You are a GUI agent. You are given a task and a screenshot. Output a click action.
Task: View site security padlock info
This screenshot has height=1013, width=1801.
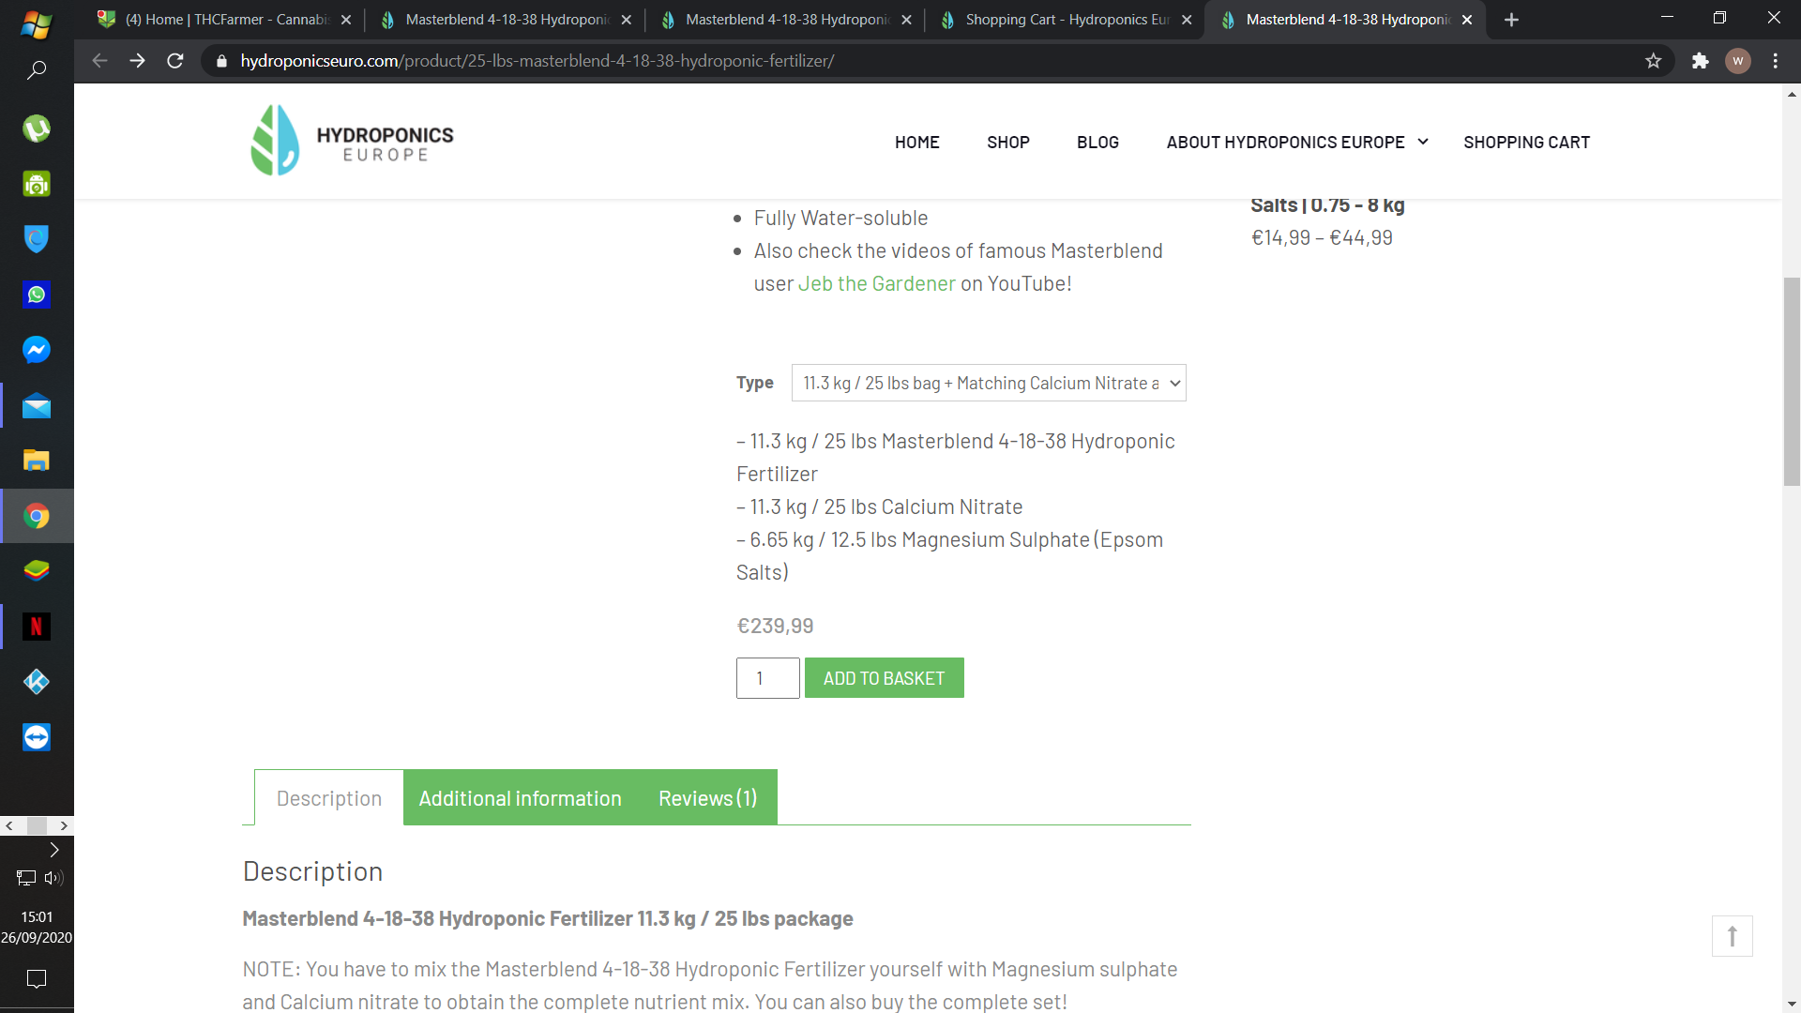[x=222, y=61]
